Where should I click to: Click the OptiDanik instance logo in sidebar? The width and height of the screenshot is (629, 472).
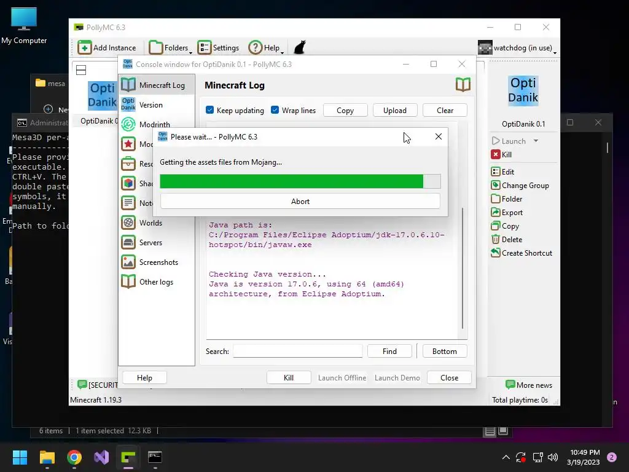523,91
